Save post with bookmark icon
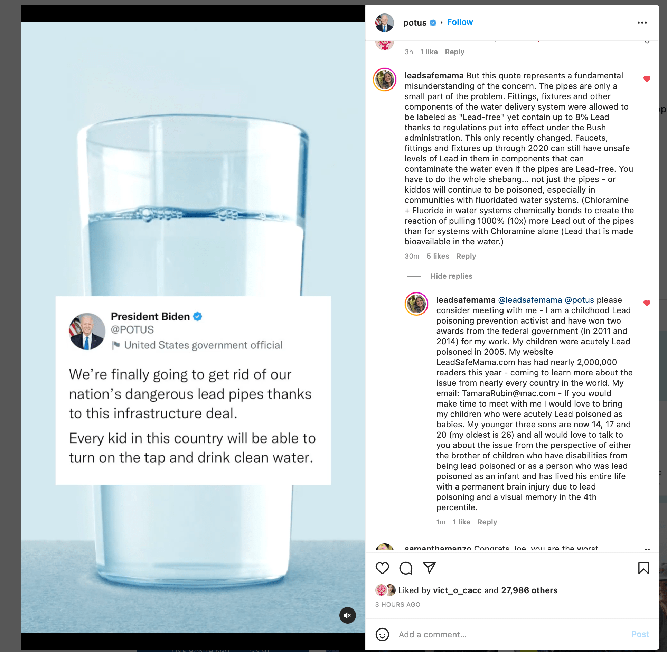The image size is (667, 652). coord(643,568)
